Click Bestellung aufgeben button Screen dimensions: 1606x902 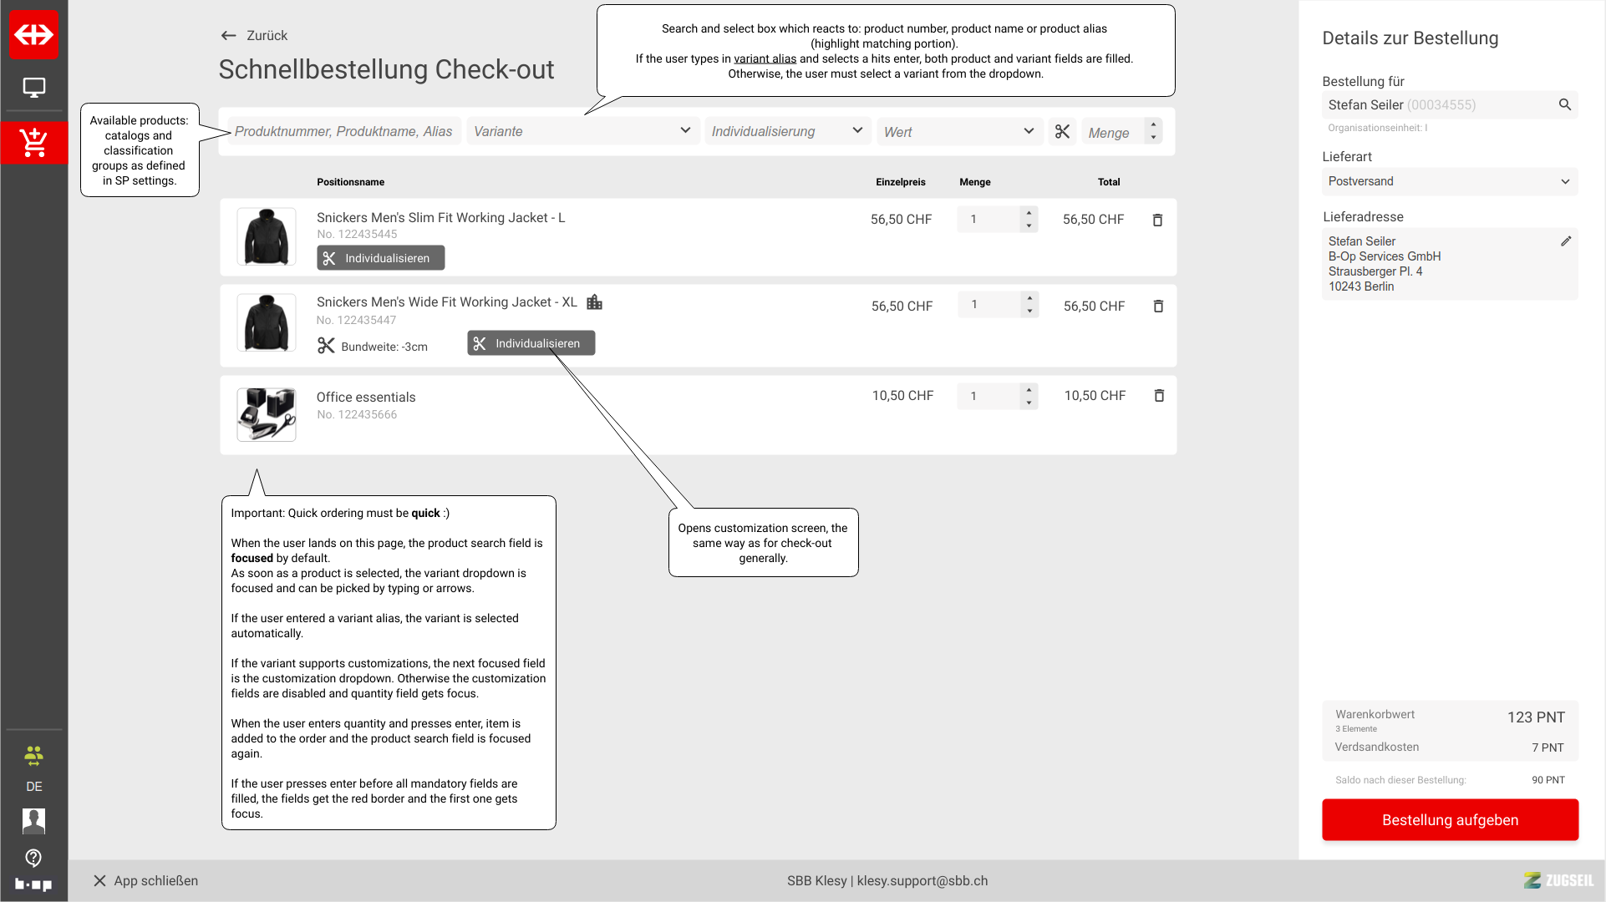click(1449, 820)
